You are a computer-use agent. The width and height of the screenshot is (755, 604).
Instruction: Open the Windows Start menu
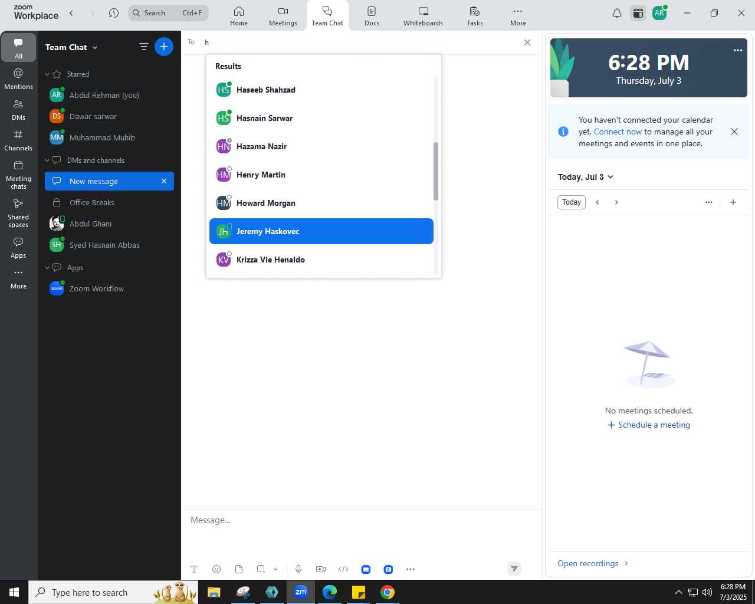click(x=14, y=592)
